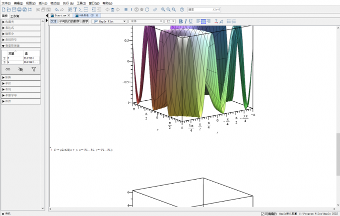Expand the 收藏夹 palette

pos(20,22)
